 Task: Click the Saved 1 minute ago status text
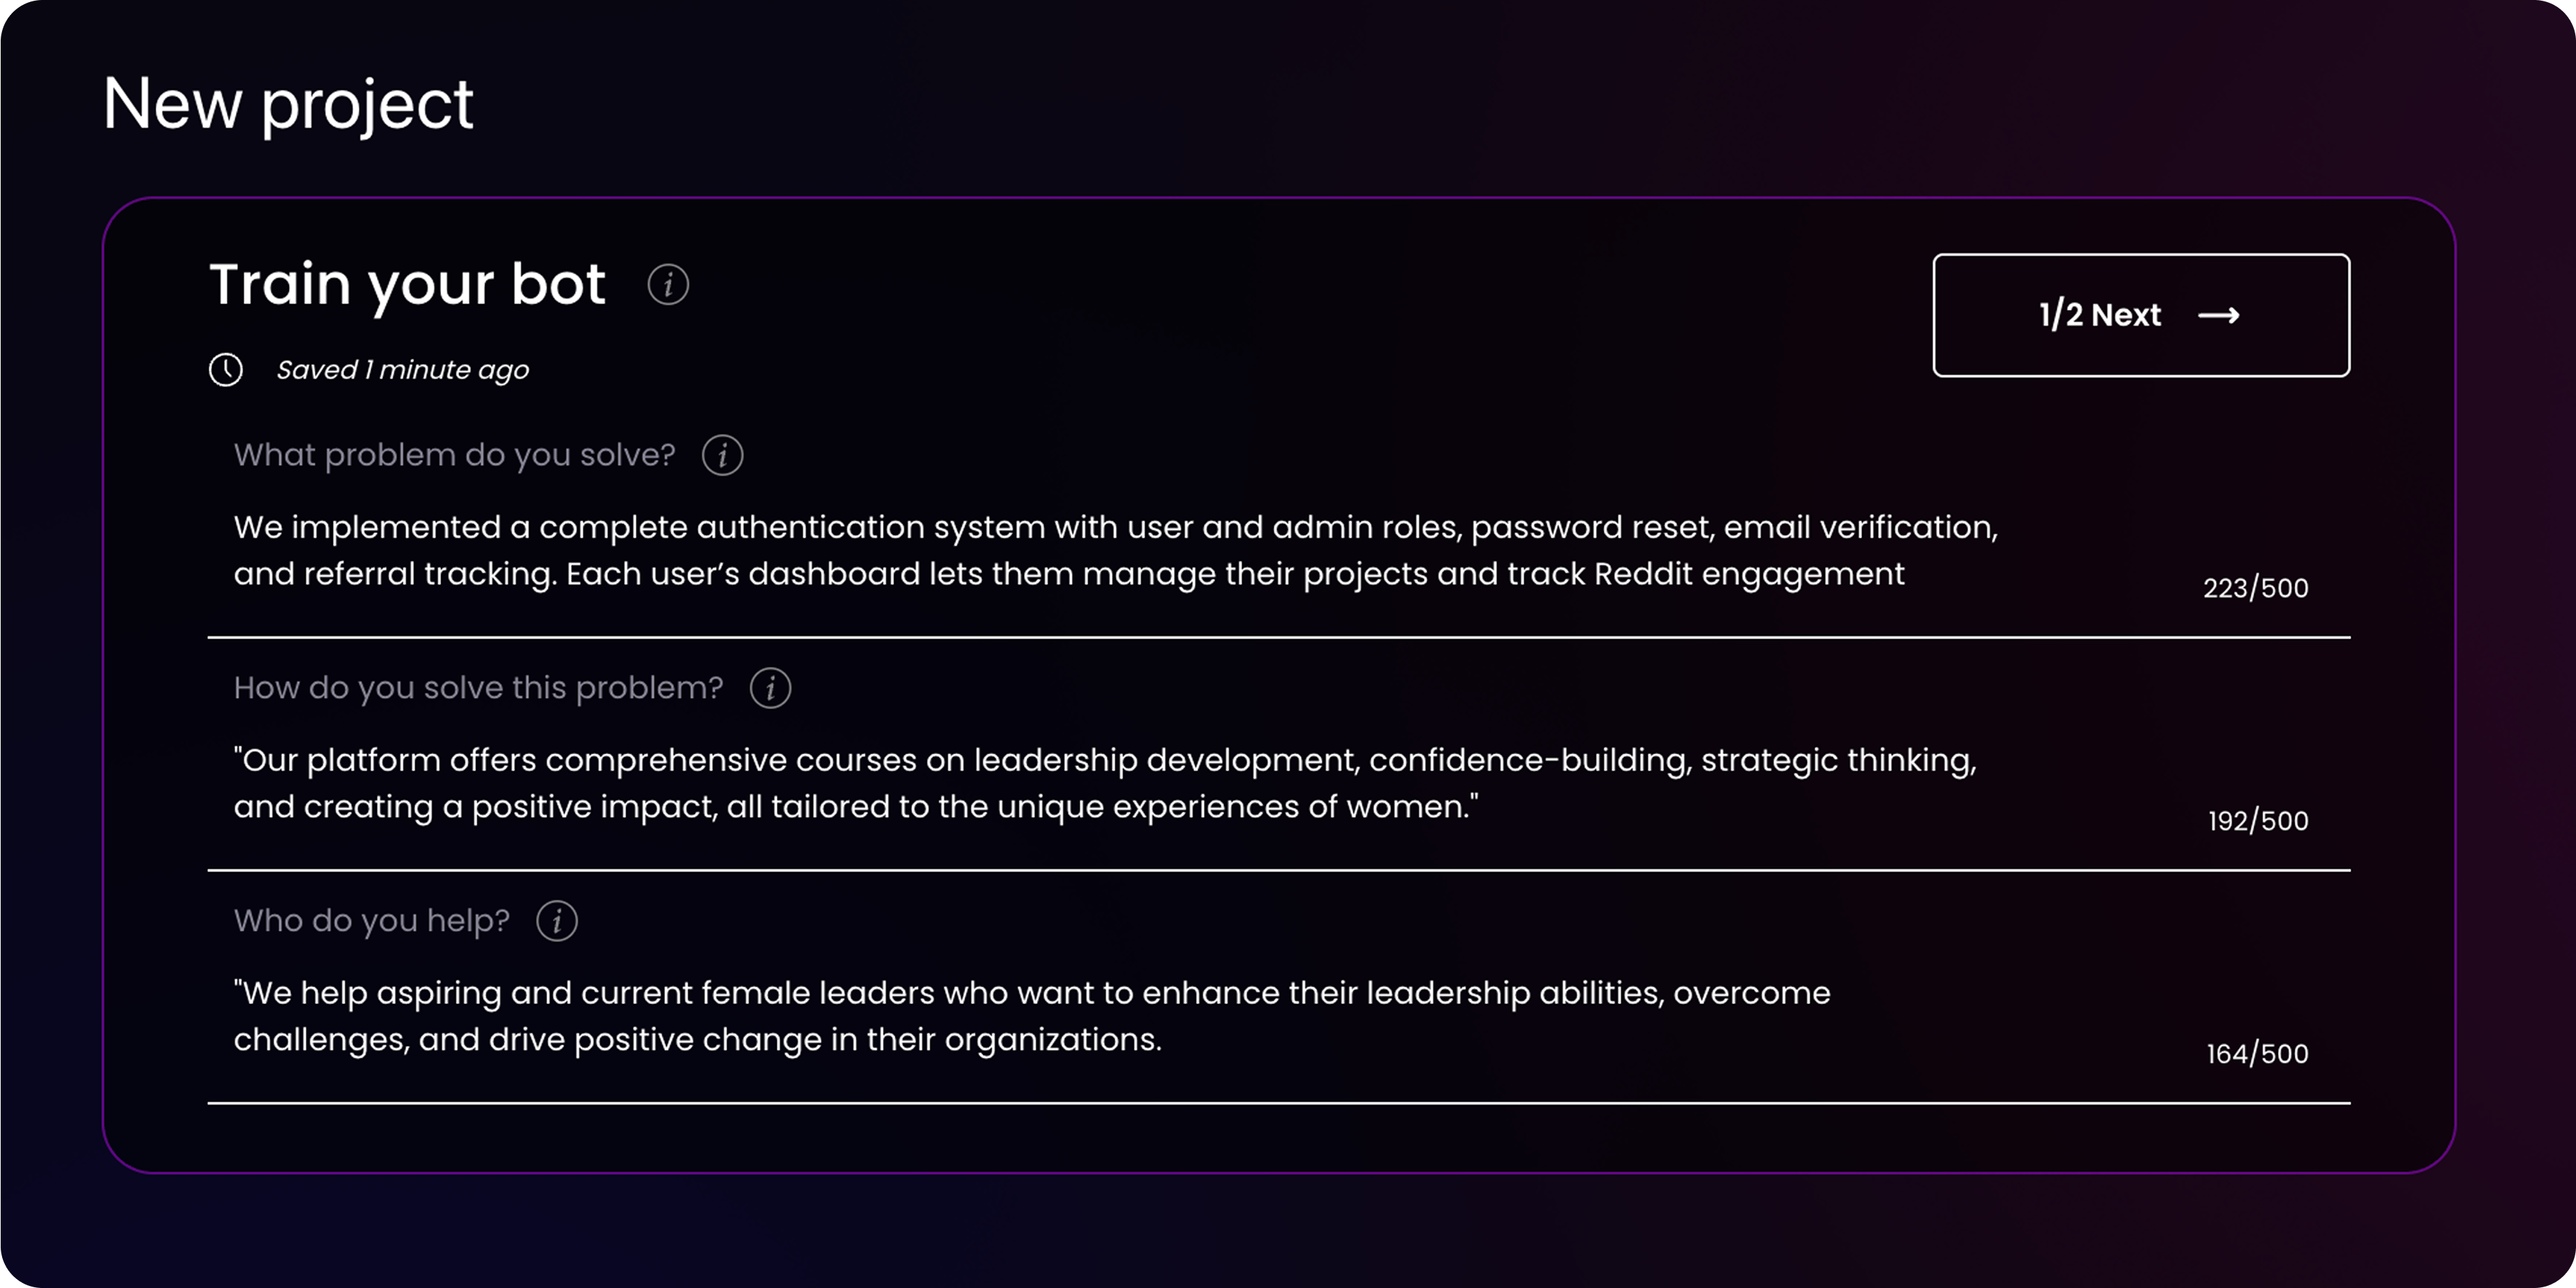pos(402,370)
